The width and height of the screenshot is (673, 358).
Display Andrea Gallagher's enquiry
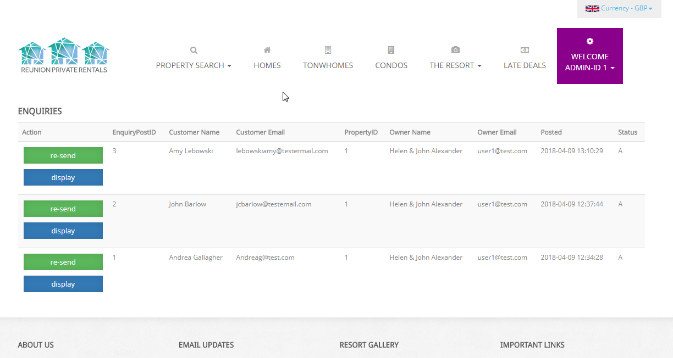(63, 284)
